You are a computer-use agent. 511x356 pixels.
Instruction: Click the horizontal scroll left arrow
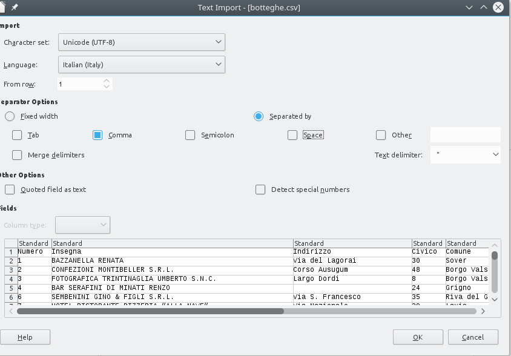(11, 311)
